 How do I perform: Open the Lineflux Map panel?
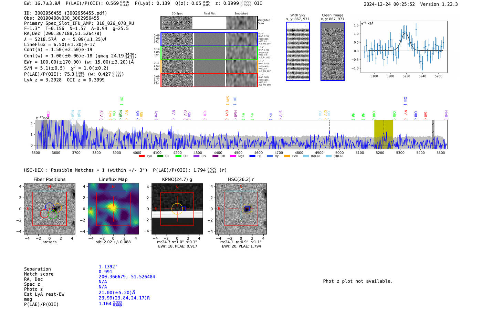tap(113, 209)
